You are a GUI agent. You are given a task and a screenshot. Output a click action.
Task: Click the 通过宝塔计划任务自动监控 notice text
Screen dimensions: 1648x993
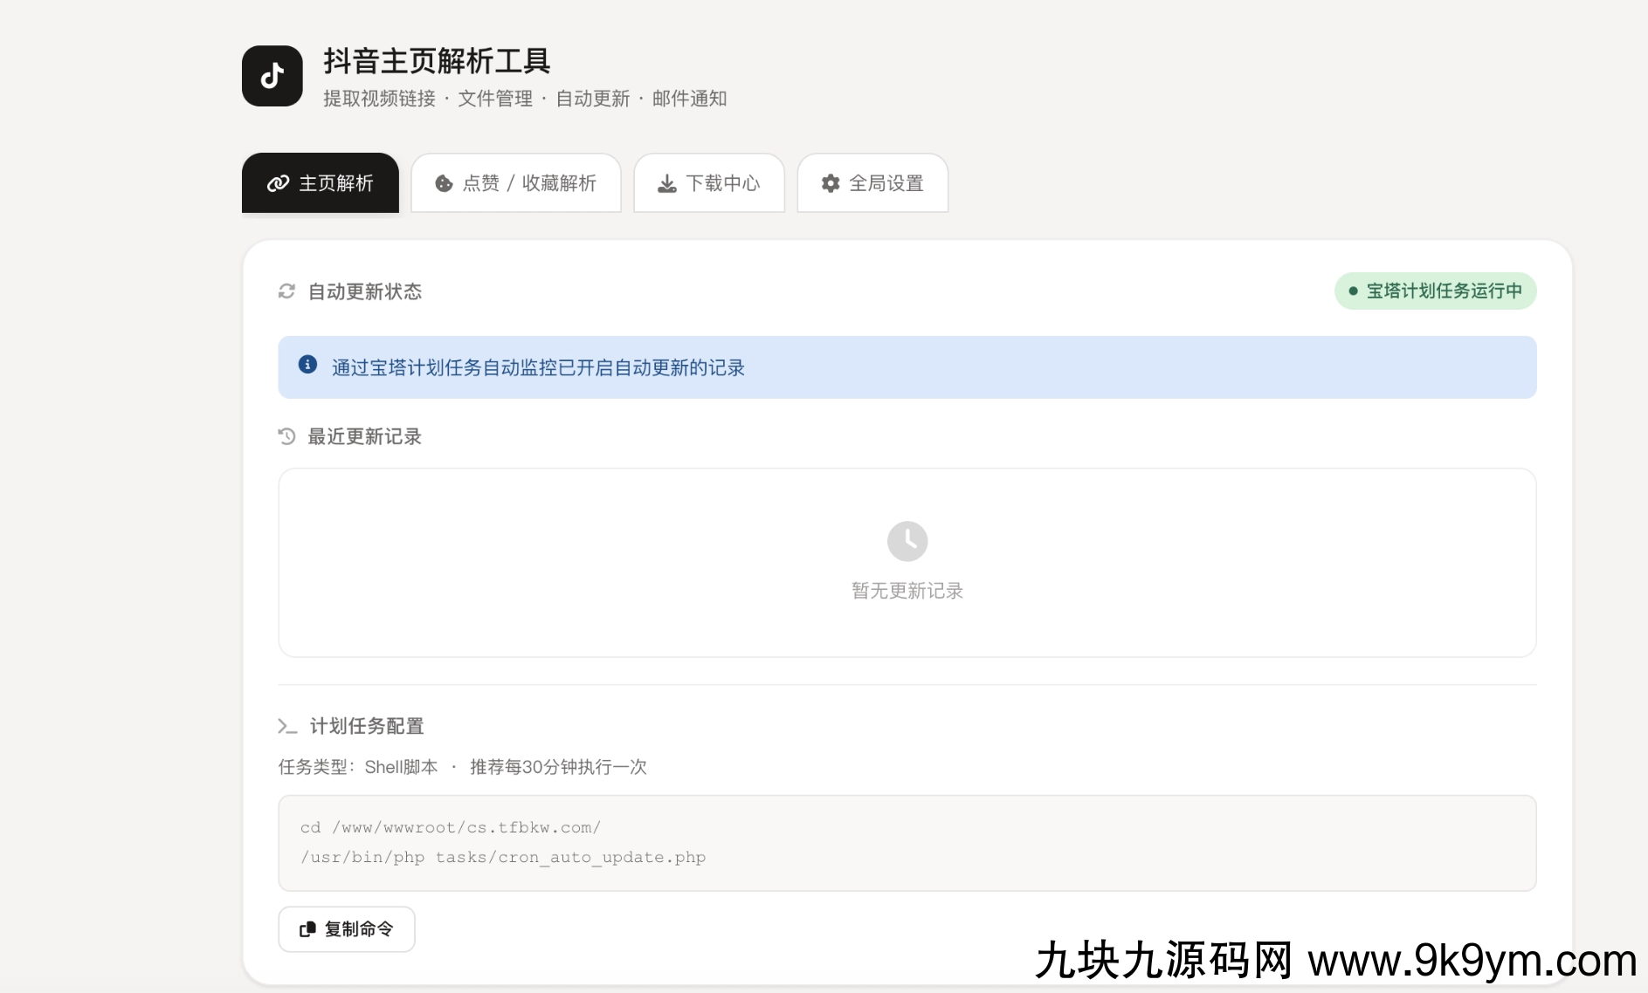click(538, 368)
